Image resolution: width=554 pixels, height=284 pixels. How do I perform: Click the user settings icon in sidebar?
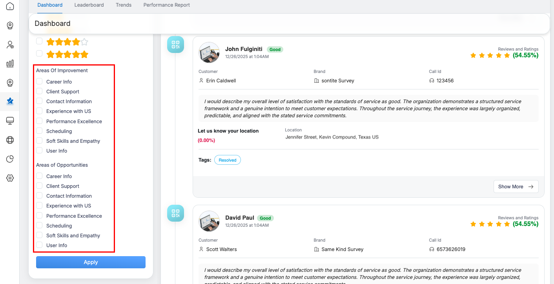(x=10, y=45)
